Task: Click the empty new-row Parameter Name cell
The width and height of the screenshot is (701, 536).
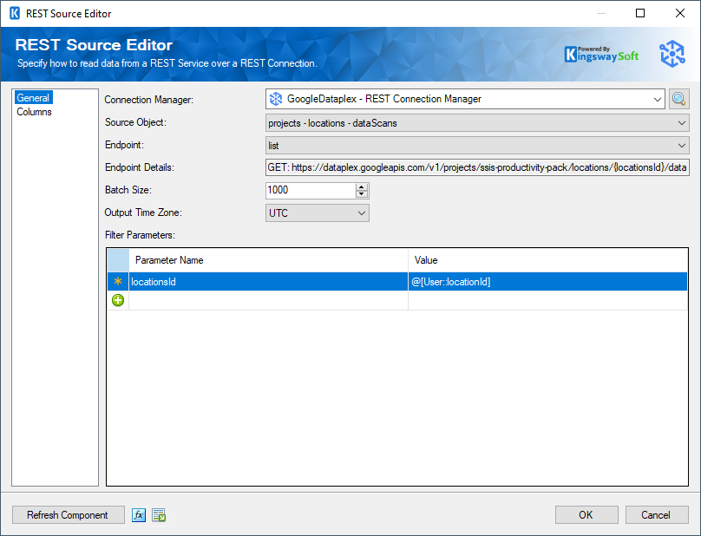Action: tap(268, 300)
